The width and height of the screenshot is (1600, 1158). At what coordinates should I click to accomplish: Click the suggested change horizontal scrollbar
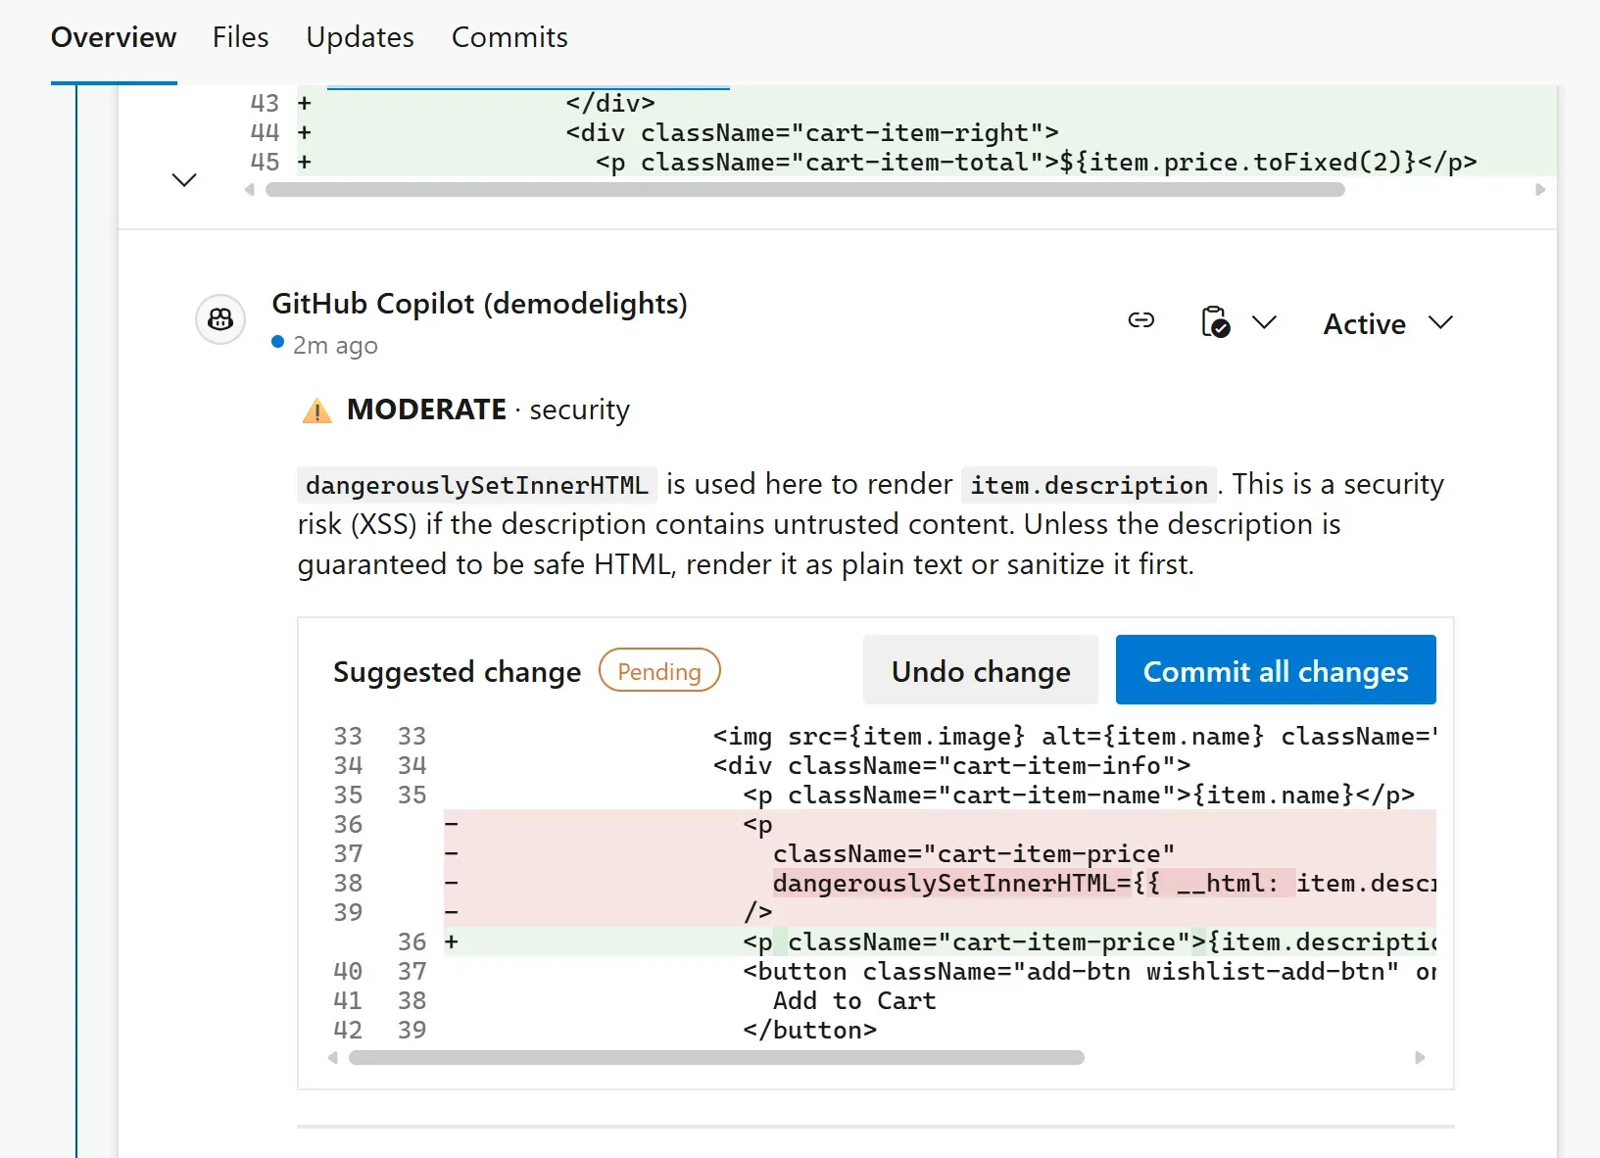point(716,1058)
